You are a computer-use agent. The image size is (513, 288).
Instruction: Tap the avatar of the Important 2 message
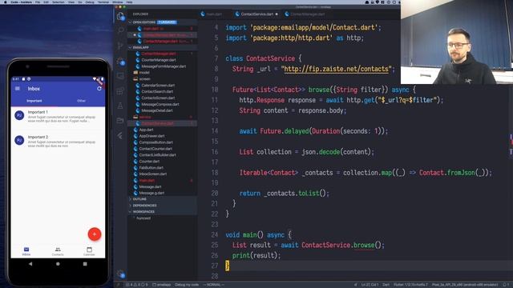(19, 141)
